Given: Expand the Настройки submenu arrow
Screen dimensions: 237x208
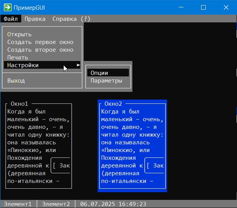Looking at the screenshot, I should coord(78,65).
